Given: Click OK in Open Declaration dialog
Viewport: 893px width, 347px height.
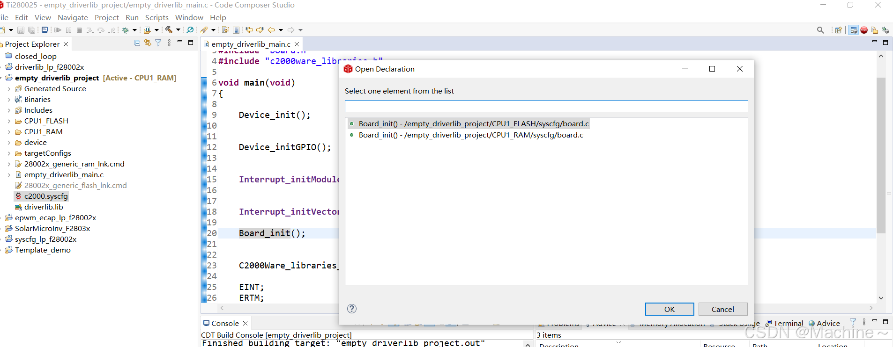Looking at the screenshot, I should (x=670, y=309).
